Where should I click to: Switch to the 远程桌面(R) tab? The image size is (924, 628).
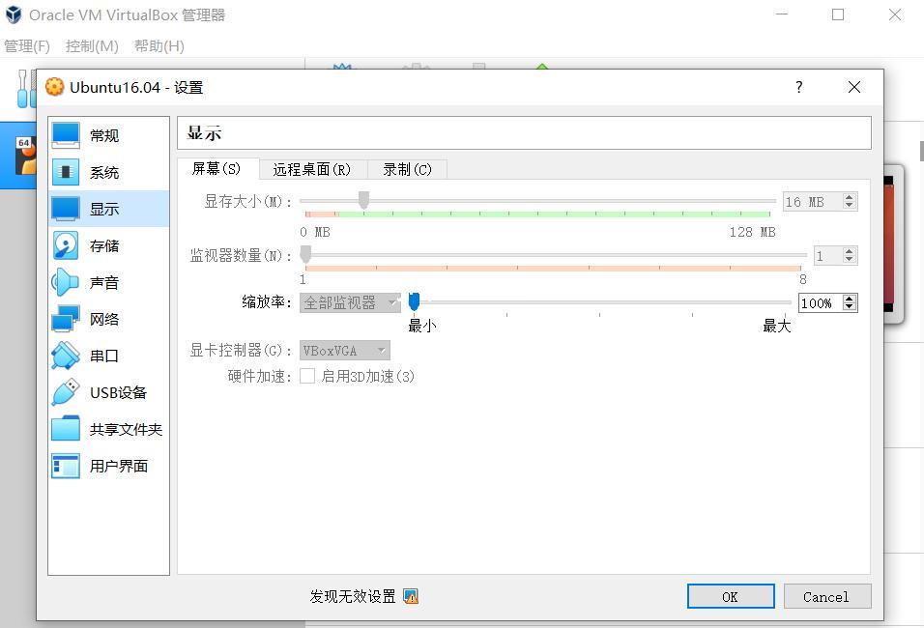pos(311,169)
